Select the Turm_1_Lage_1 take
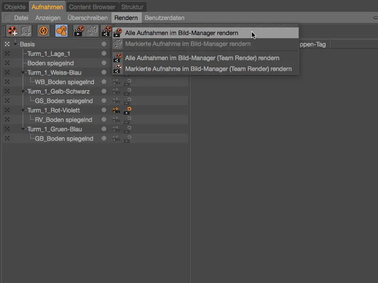 49,54
